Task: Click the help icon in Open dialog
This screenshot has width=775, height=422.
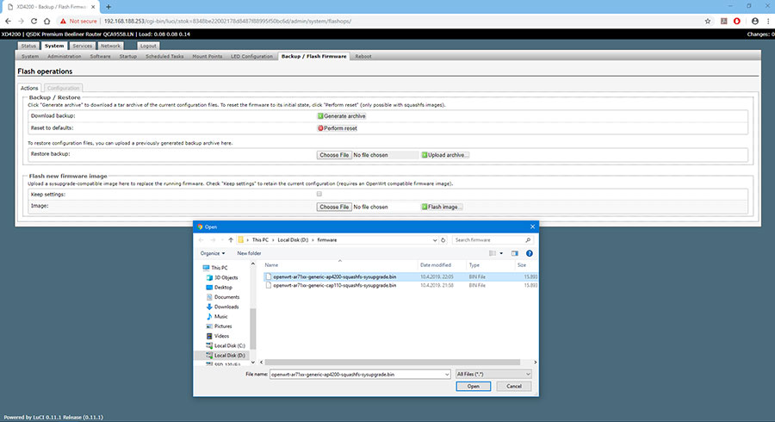Action: (529, 253)
